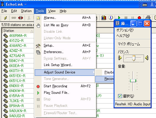Click the scissors Cut toolbar icon
The height and width of the screenshot is (118, 156).
point(29,18)
